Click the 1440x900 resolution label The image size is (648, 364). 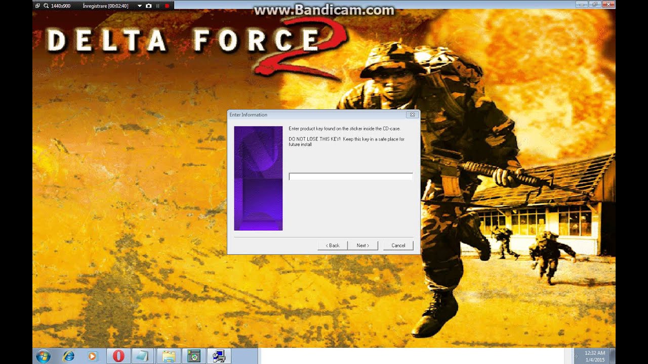pyautogui.click(x=61, y=6)
